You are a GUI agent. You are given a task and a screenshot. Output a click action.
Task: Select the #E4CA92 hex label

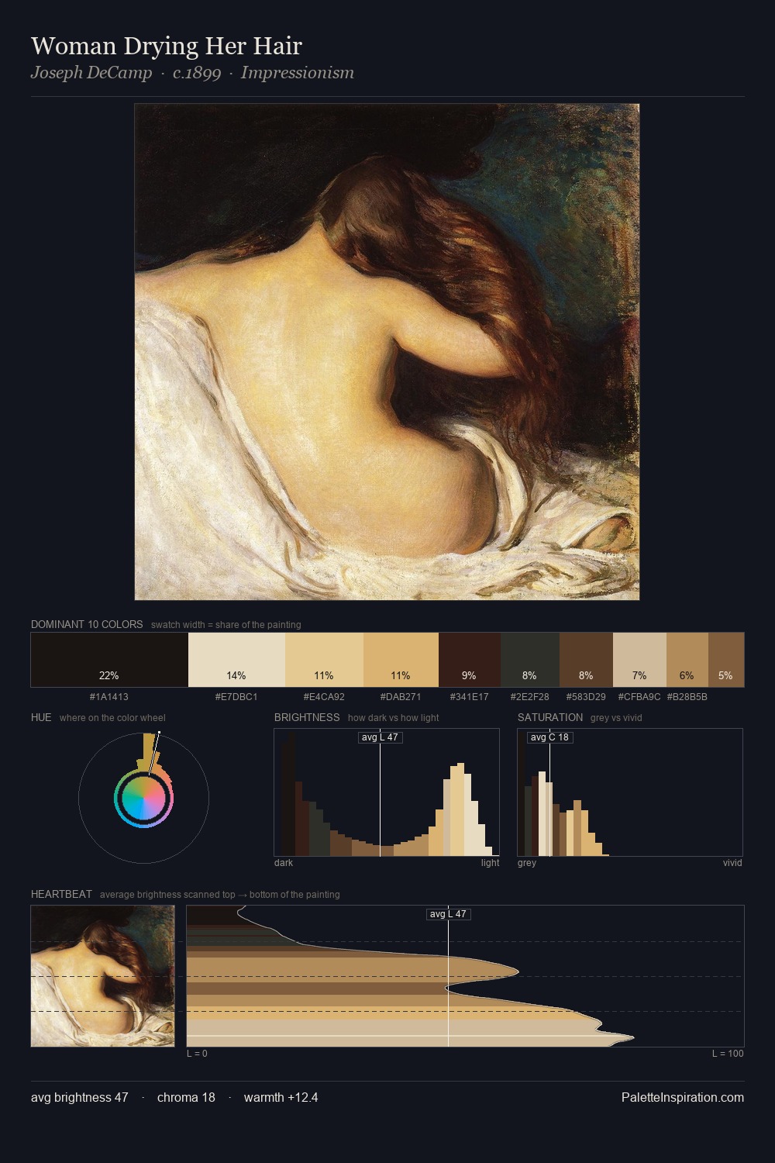pos(324,697)
